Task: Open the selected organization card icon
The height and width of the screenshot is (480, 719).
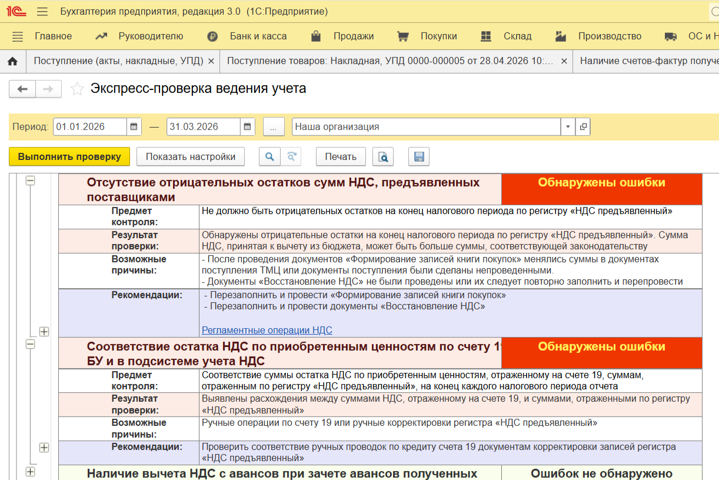Action: [x=583, y=126]
